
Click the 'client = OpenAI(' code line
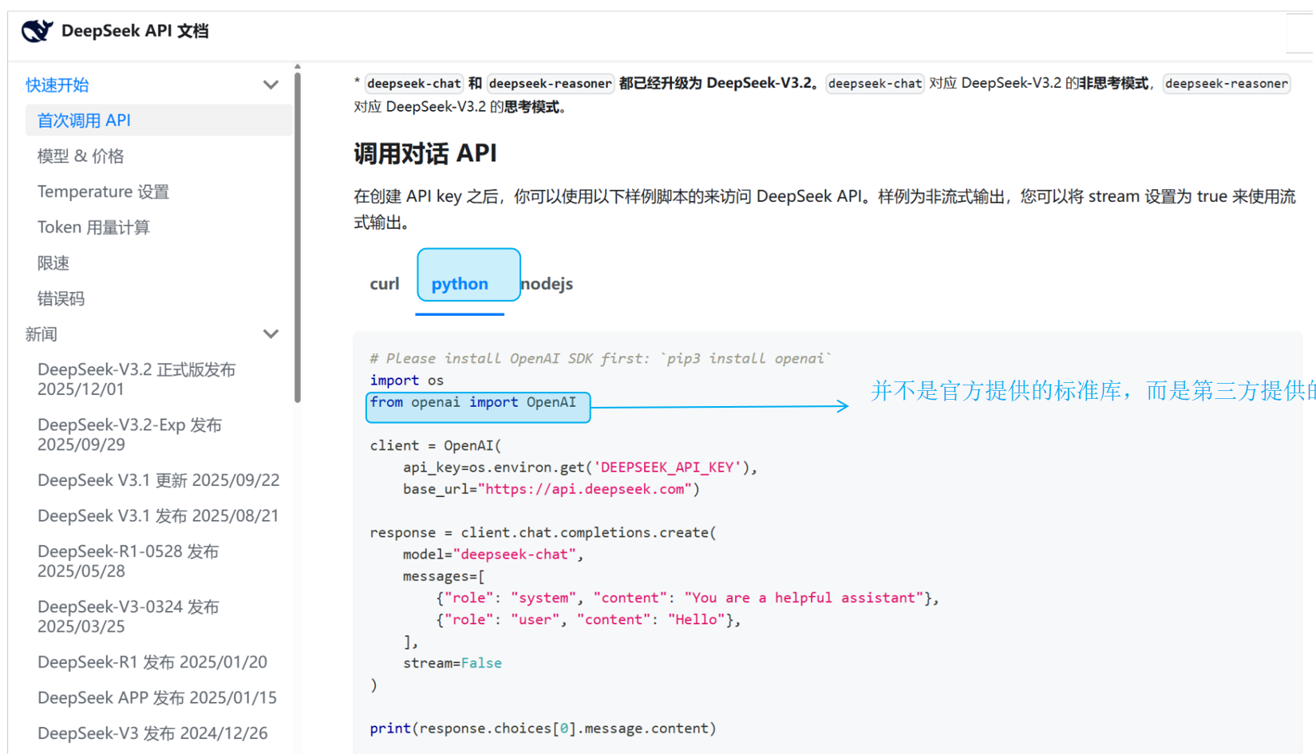click(436, 446)
